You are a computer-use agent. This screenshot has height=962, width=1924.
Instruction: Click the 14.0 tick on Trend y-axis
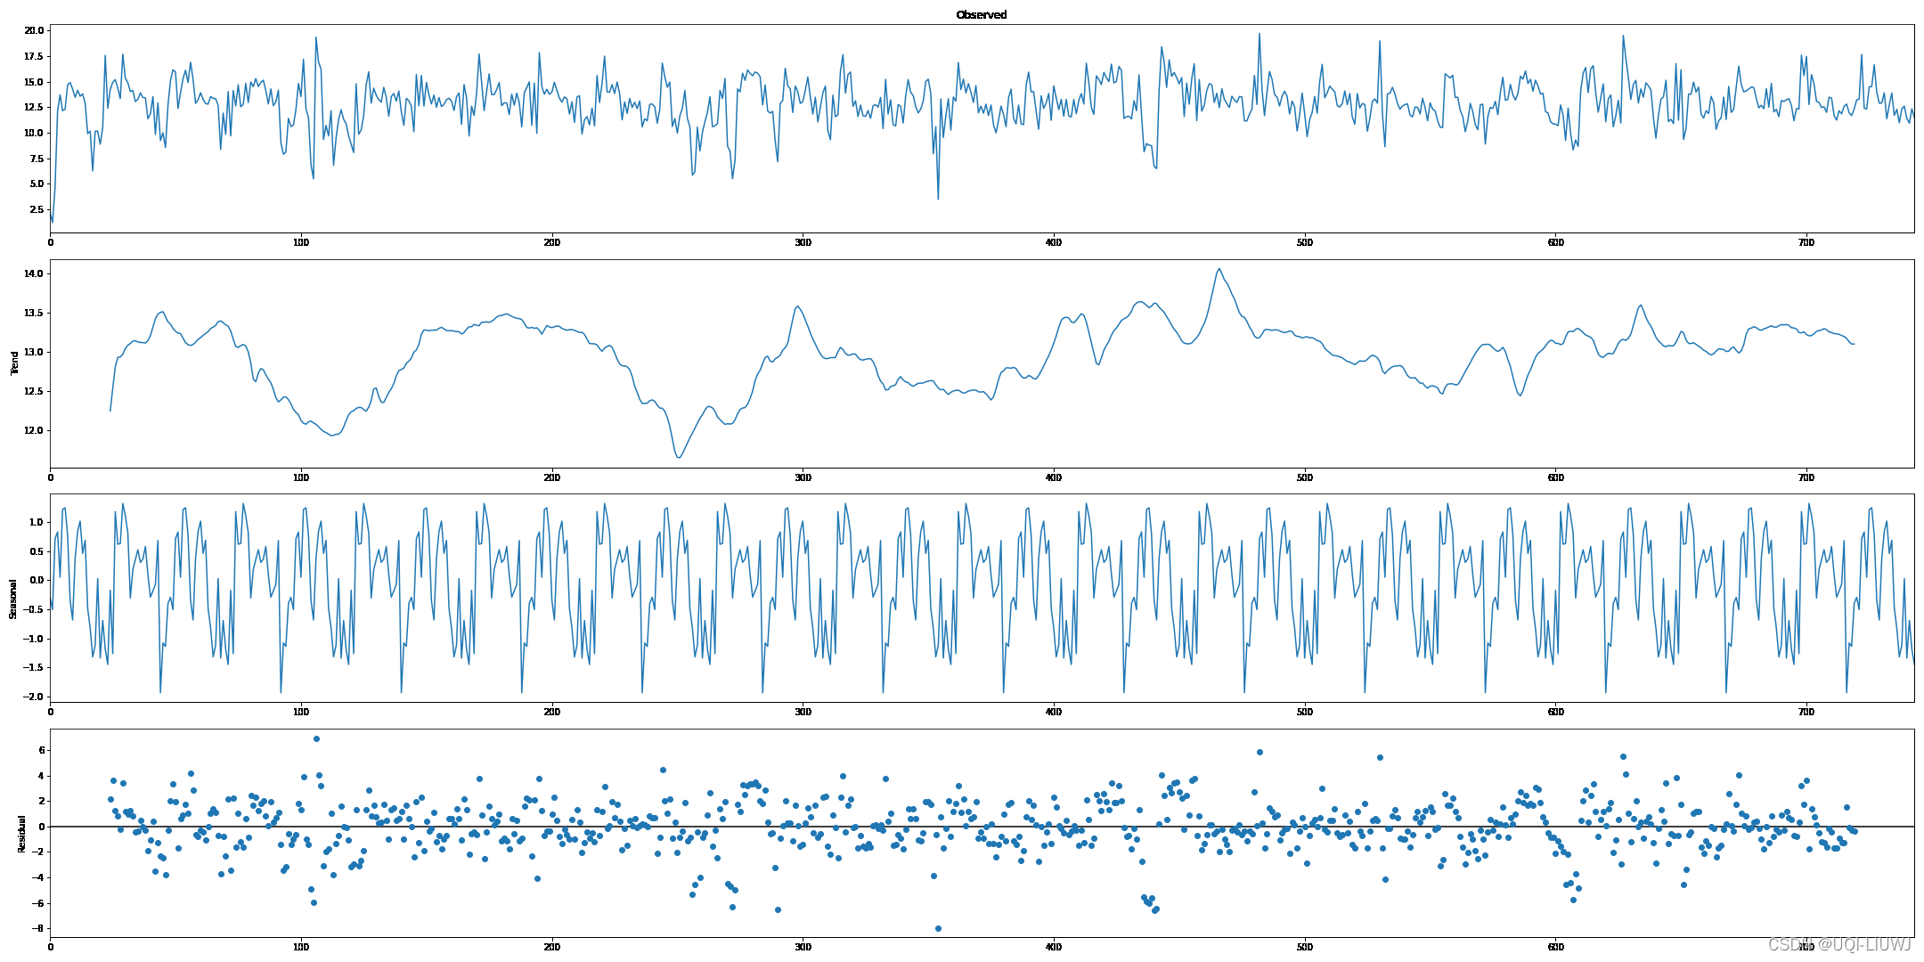(x=33, y=273)
